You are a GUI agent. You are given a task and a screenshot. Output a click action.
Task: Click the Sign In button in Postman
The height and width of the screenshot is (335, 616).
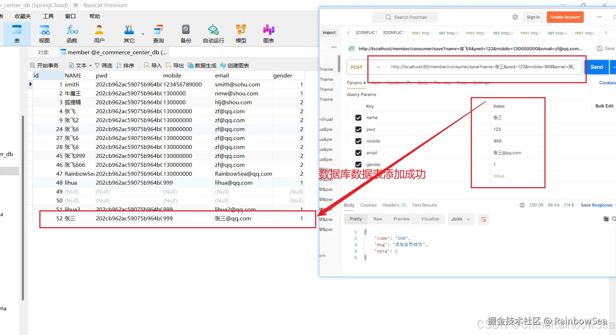coord(533,17)
